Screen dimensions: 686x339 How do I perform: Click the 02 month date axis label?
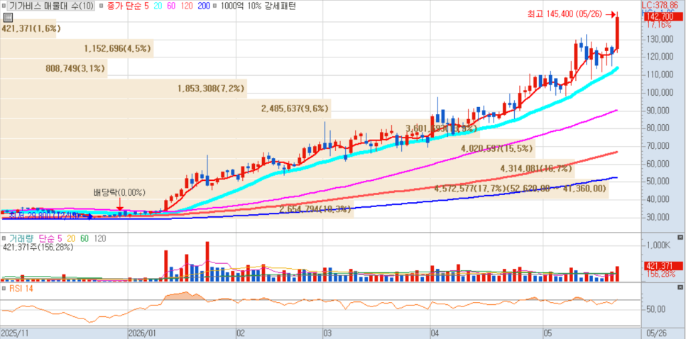click(241, 333)
